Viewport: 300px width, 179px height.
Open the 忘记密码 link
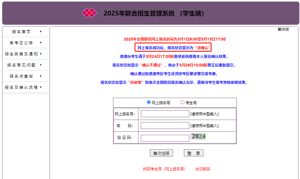pyautogui.click(x=202, y=169)
